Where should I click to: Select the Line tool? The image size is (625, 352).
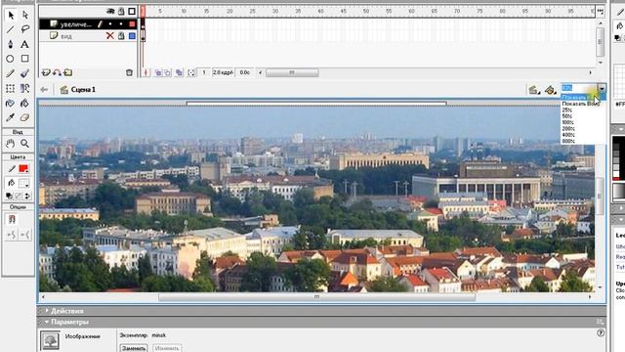(x=11, y=29)
